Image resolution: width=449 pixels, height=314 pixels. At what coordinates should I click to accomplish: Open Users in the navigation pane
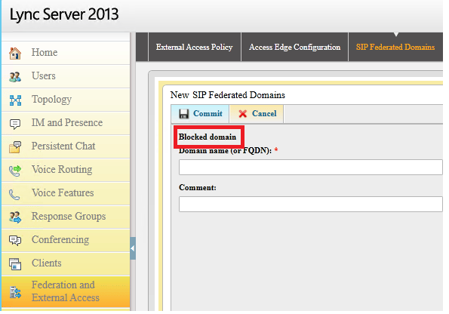[x=66, y=76]
